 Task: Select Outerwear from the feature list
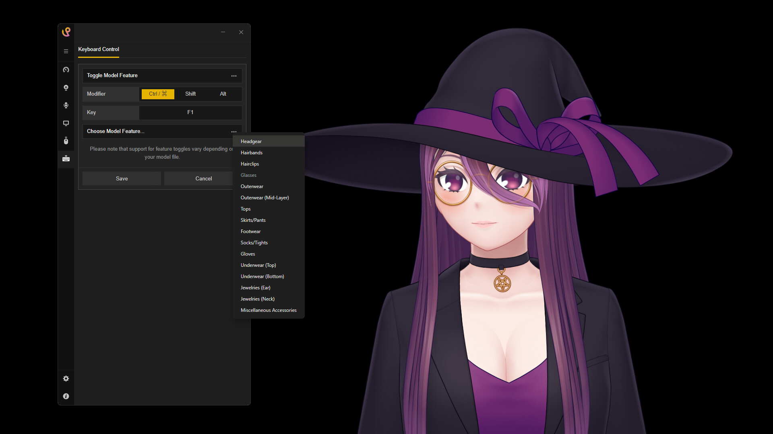pos(252,186)
